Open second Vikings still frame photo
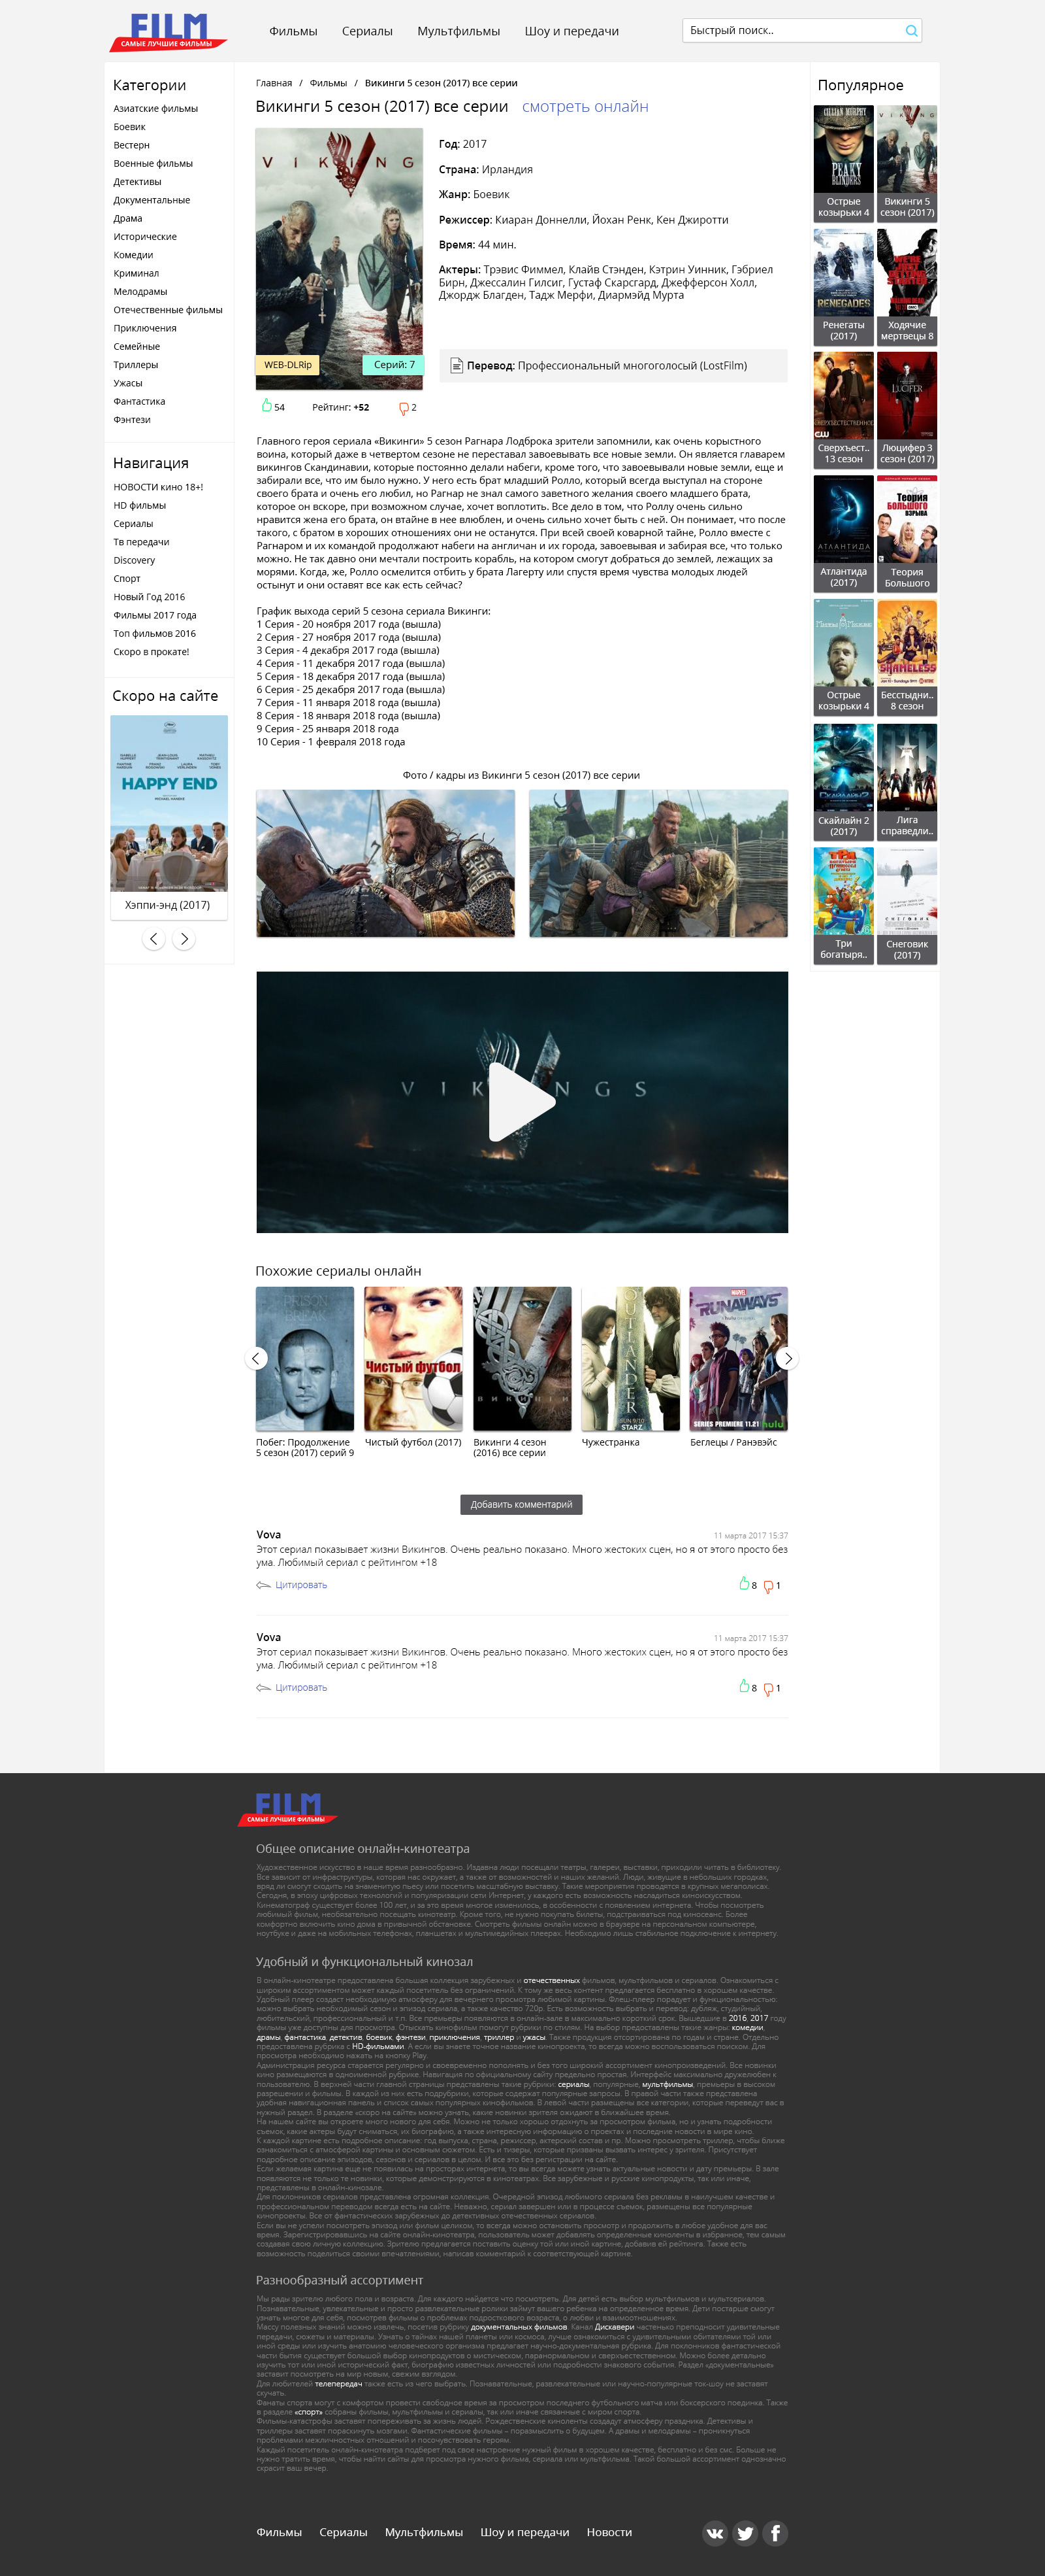 pos(658,863)
